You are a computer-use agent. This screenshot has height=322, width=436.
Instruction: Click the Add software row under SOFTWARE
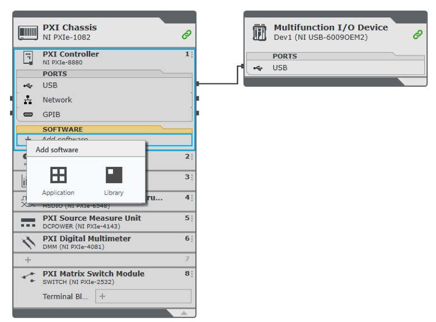[x=104, y=139]
